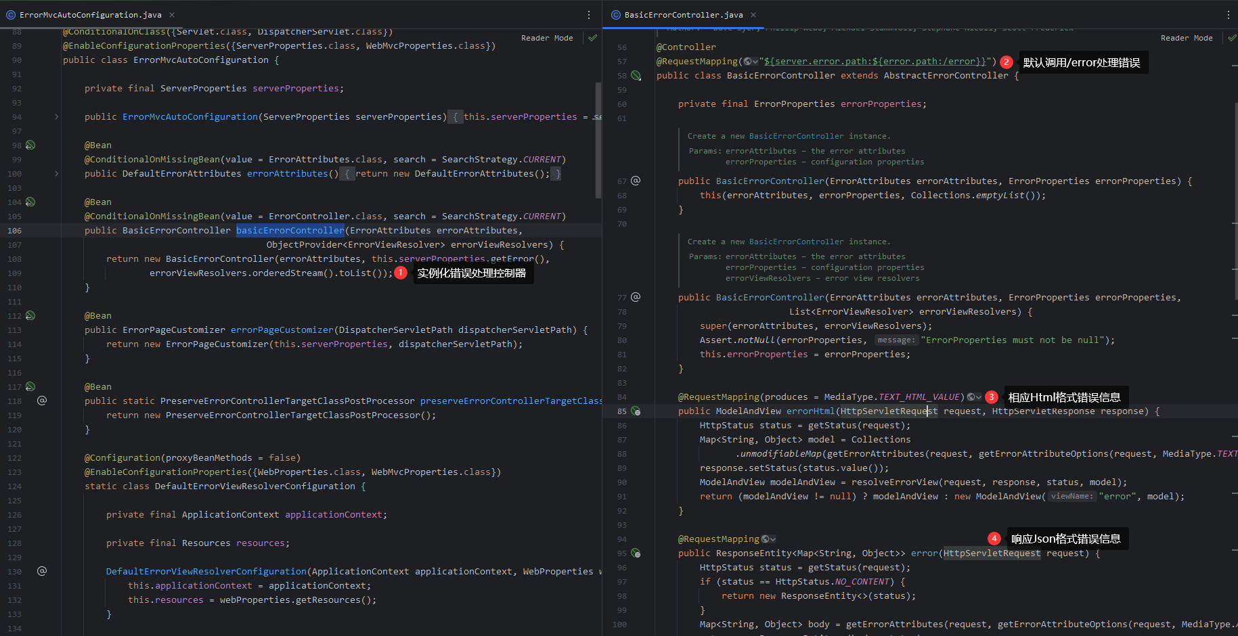Click line number 106 in left gutter
This screenshot has height=636, width=1238.
[x=14, y=231]
